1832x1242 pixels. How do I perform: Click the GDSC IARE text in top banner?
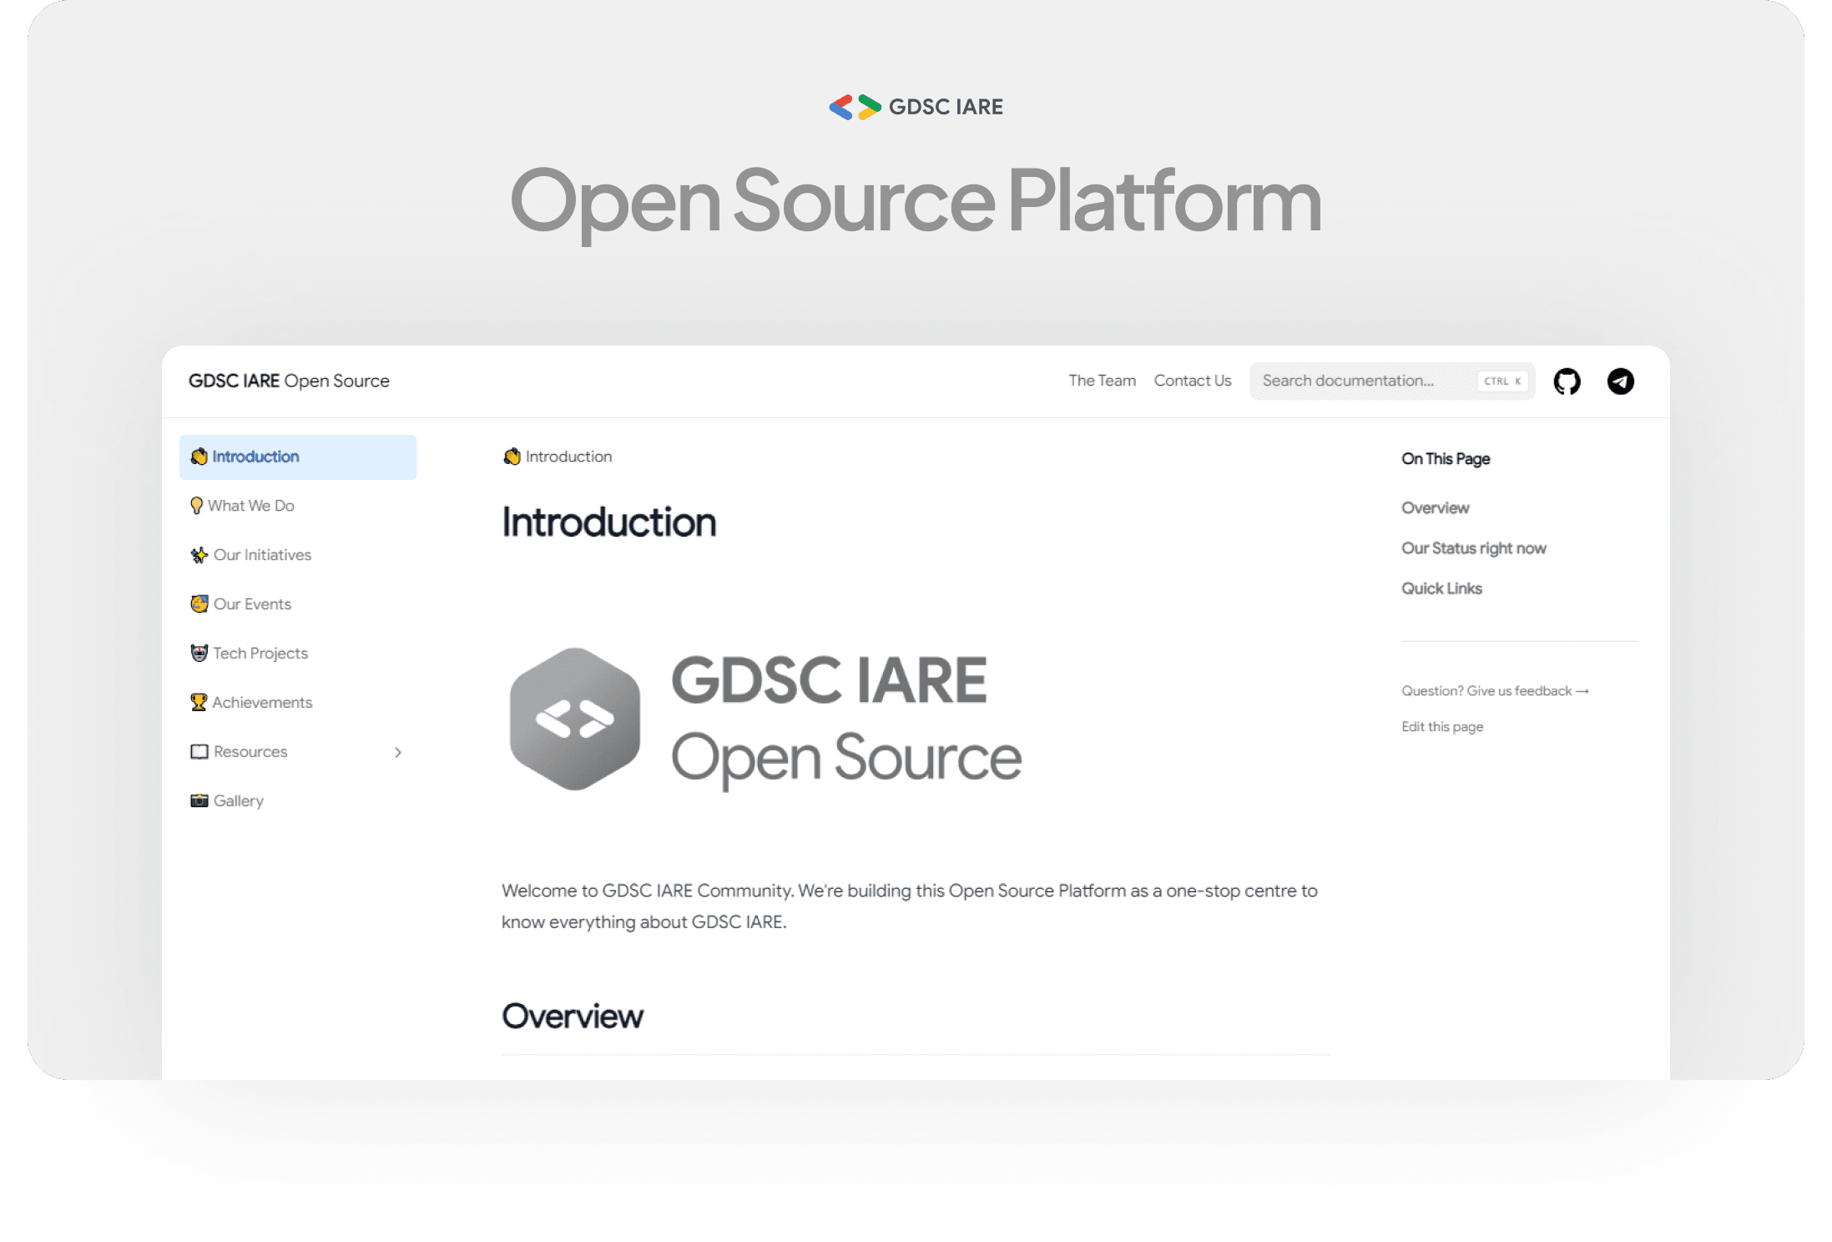click(946, 107)
